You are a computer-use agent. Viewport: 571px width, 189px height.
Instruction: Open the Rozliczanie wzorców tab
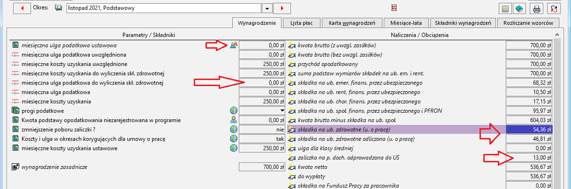coord(528,23)
